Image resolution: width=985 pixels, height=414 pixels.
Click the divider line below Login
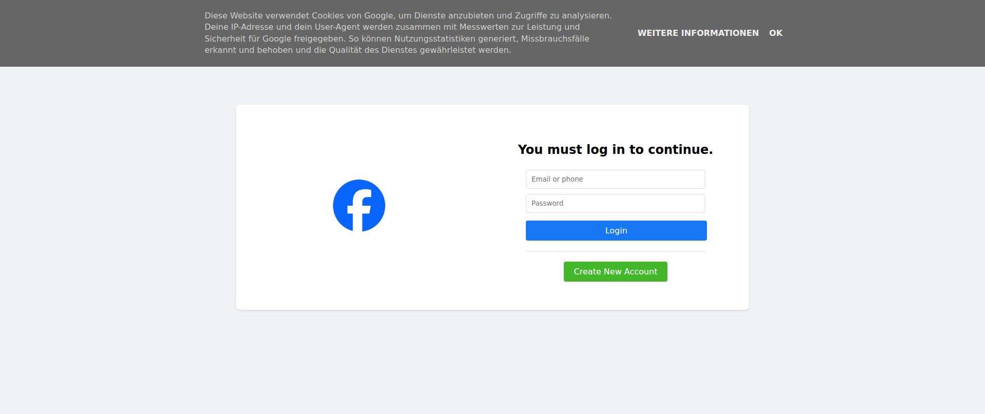point(616,251)
